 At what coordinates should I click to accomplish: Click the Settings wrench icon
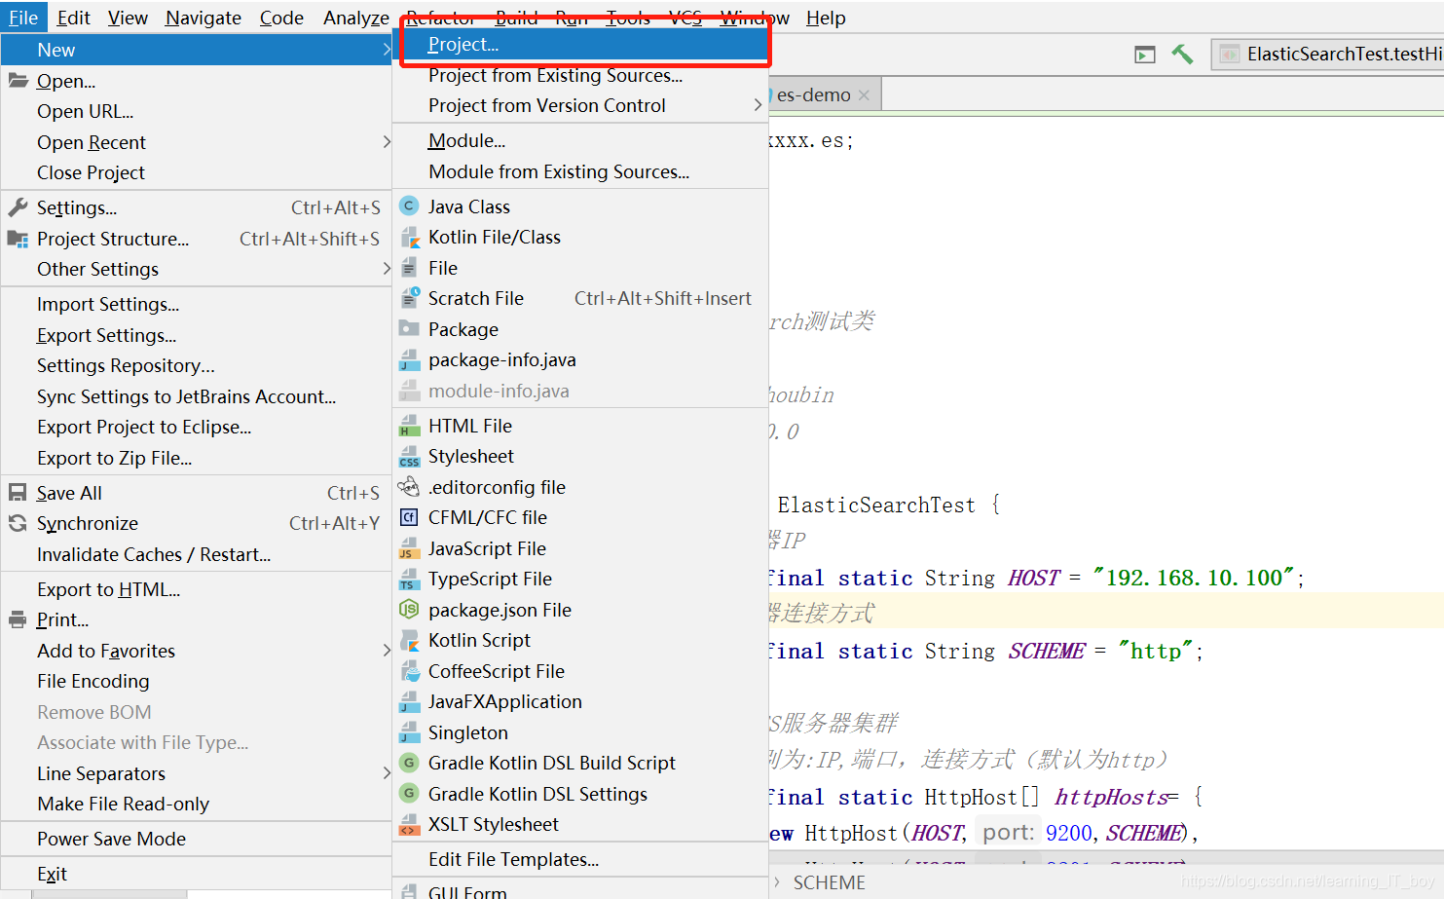coord(18,207)
